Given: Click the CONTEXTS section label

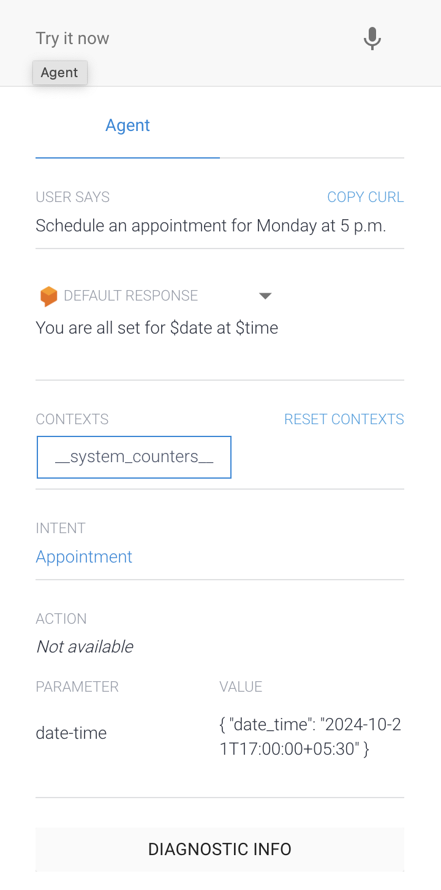Looking at the screenshot, I should (x=72, y=419).
